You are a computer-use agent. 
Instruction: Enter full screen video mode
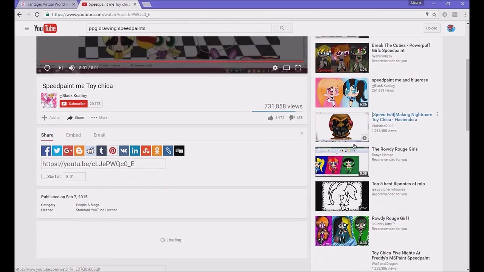point(298,68)
